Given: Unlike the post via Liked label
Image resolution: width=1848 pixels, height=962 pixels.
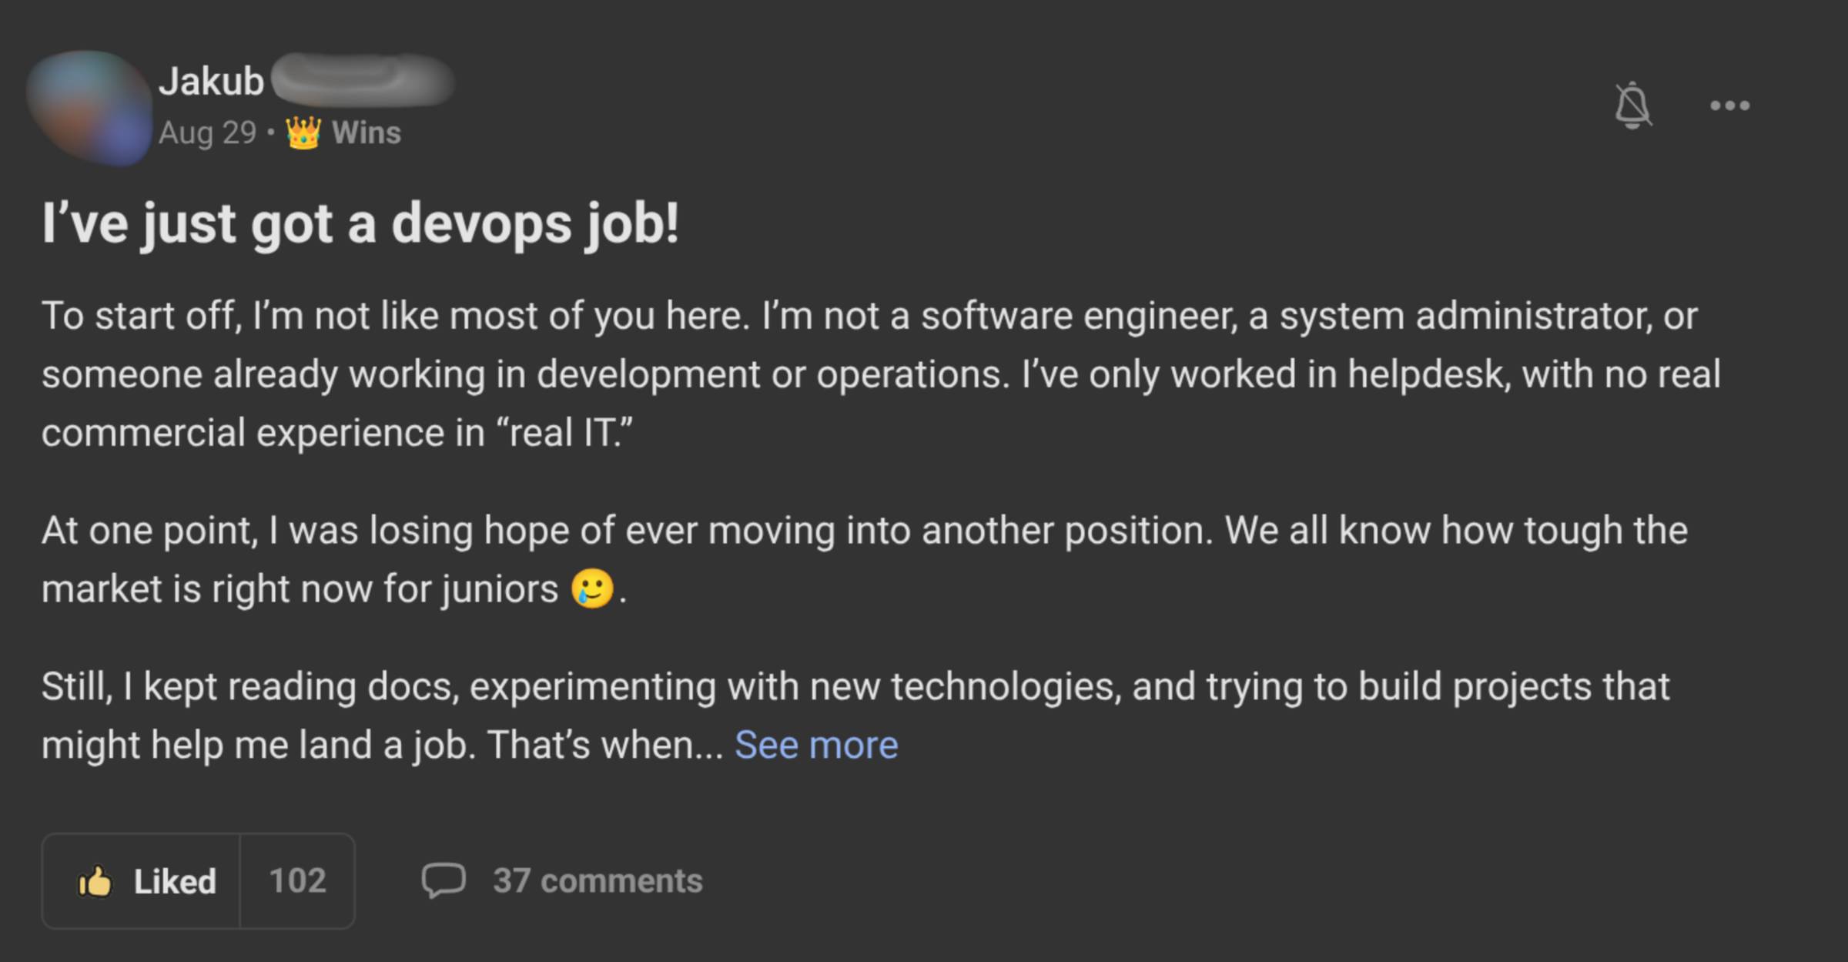Looking at the screenshot, I should 175,881.
